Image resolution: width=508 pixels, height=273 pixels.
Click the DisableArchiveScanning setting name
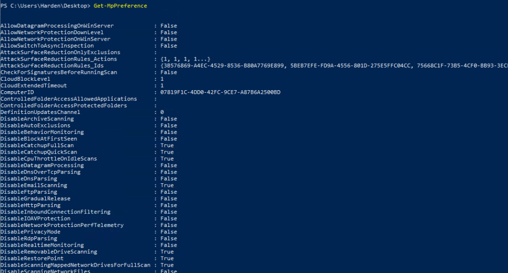tap(37, 119)
